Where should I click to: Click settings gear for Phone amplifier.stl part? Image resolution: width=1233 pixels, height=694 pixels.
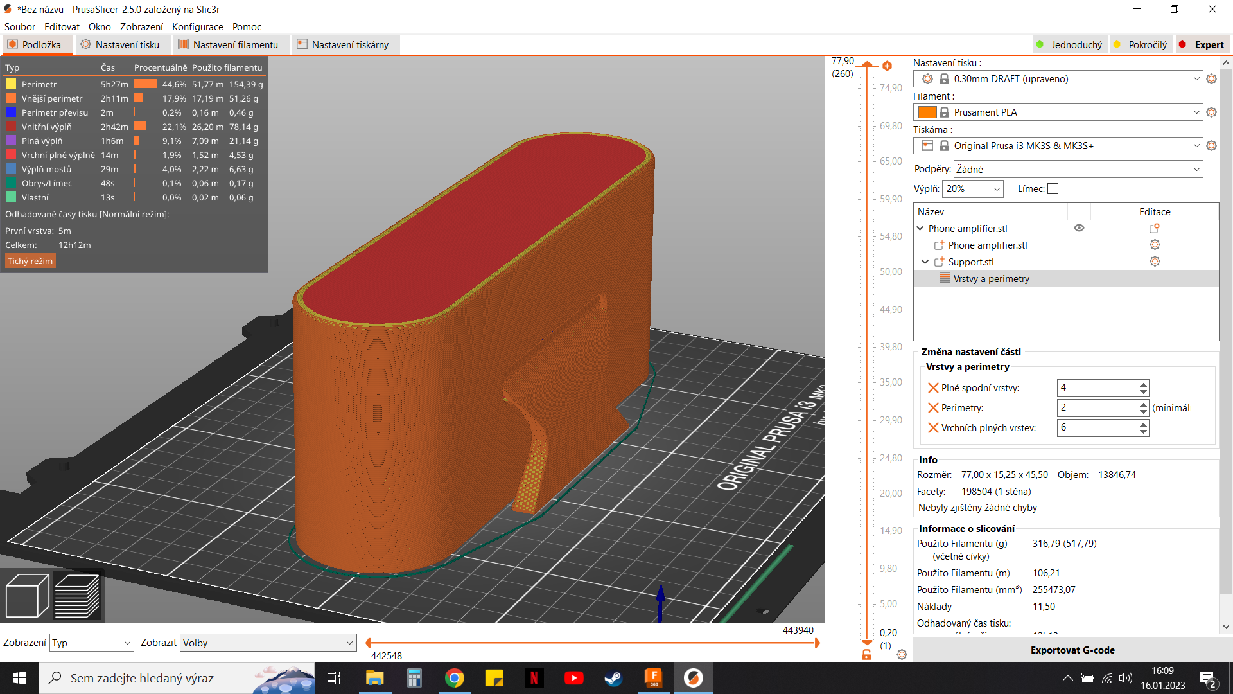[1155, 245]
